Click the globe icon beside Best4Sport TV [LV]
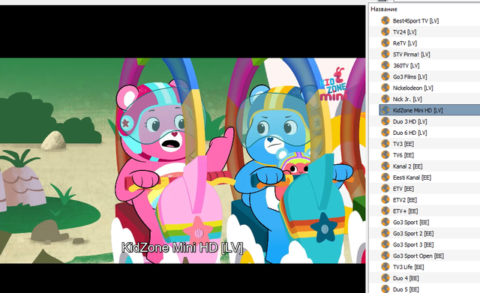 [385, 20]
